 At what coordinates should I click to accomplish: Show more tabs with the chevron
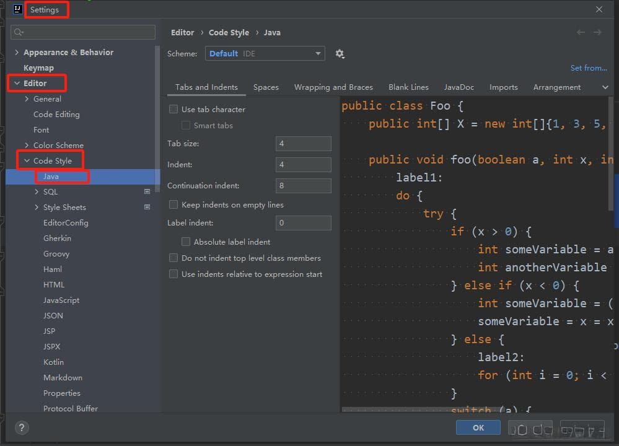(605, 87)
